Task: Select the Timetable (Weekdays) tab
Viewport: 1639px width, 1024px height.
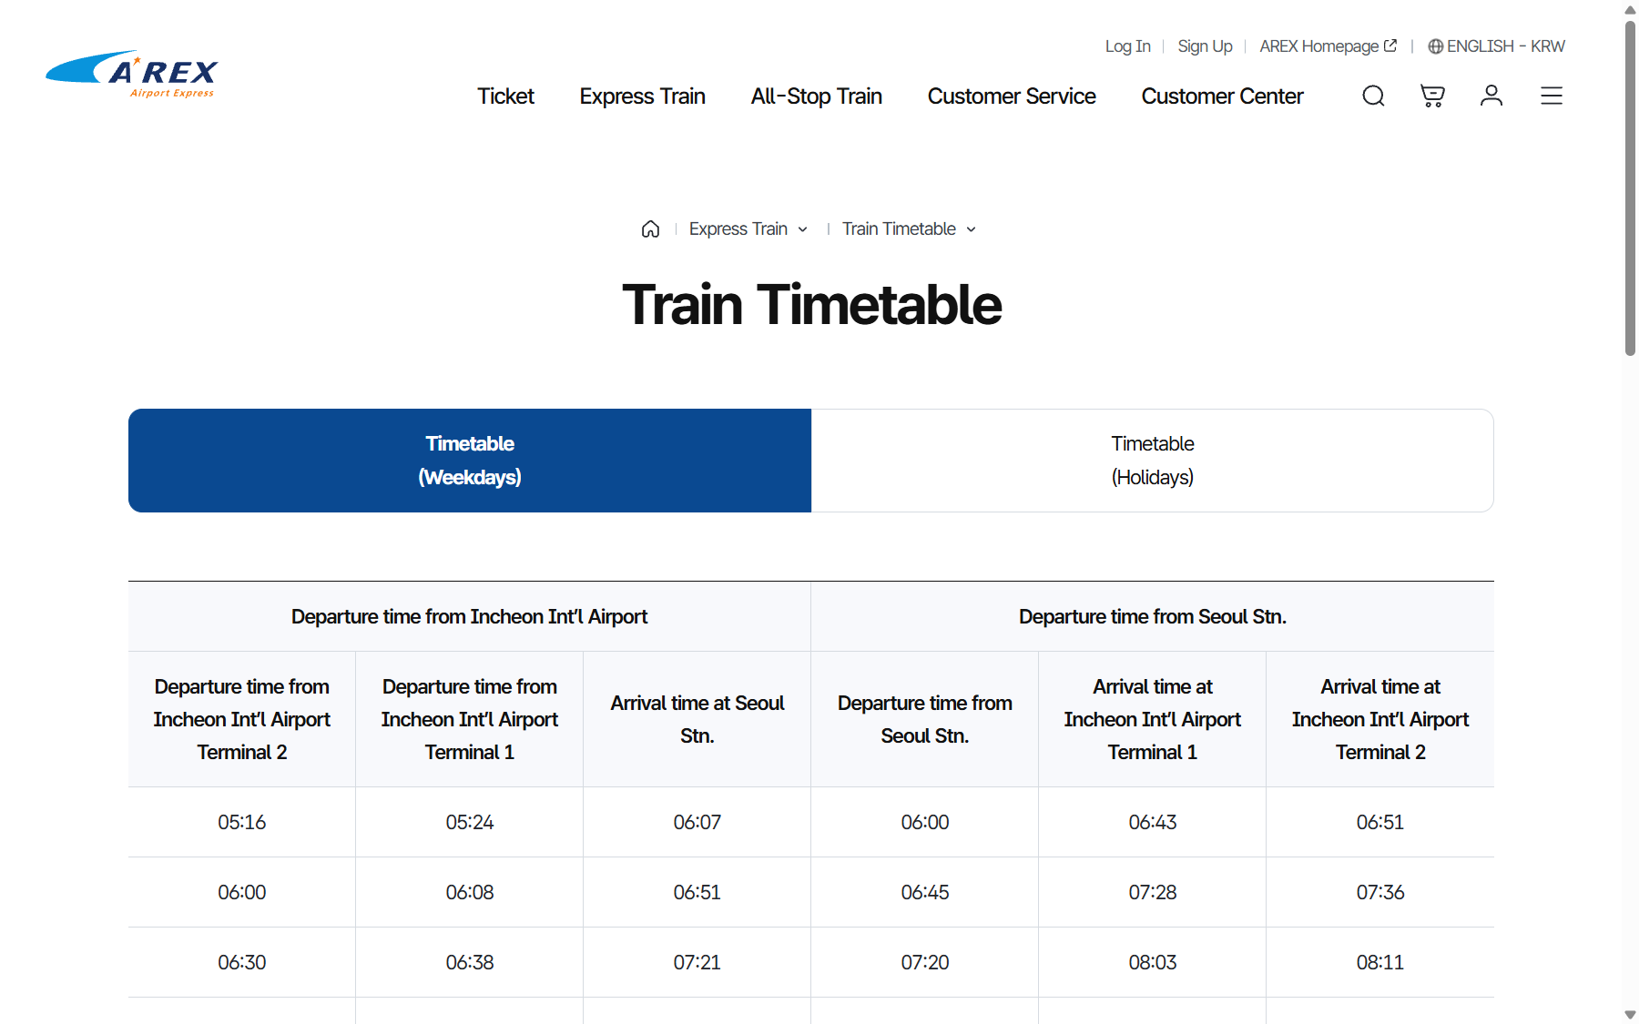Action: (470, 461)
